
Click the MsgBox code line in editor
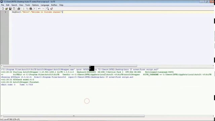[37, 12]
